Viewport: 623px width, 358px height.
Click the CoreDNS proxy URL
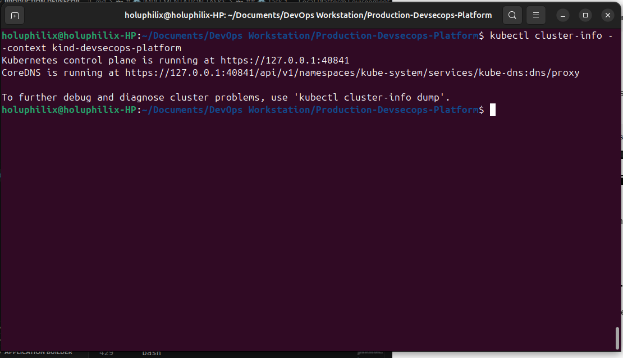tap(352, 73)
